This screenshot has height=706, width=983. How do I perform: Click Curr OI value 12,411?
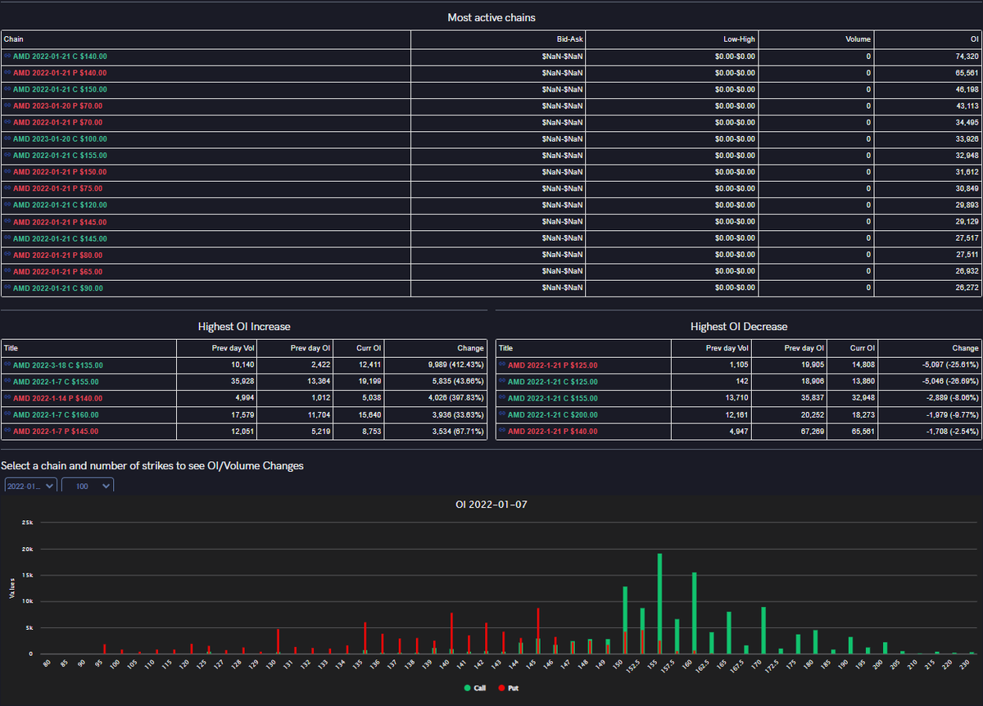368,365
